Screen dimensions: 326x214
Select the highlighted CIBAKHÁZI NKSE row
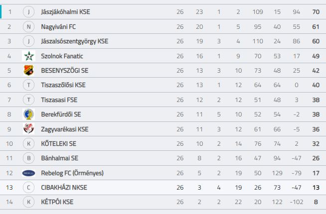coord(163,188)
